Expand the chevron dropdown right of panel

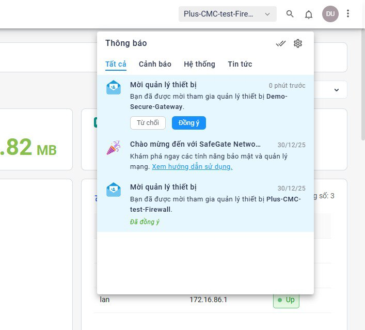[x=337, y=90]
